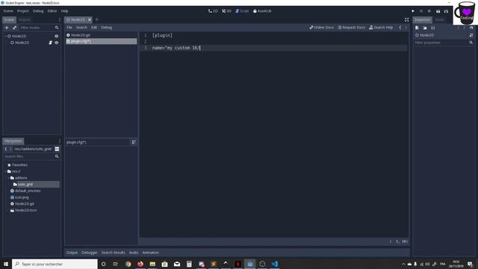Collapse the addons folder
The image size is (478, 269).
click(x=8, y=178)
